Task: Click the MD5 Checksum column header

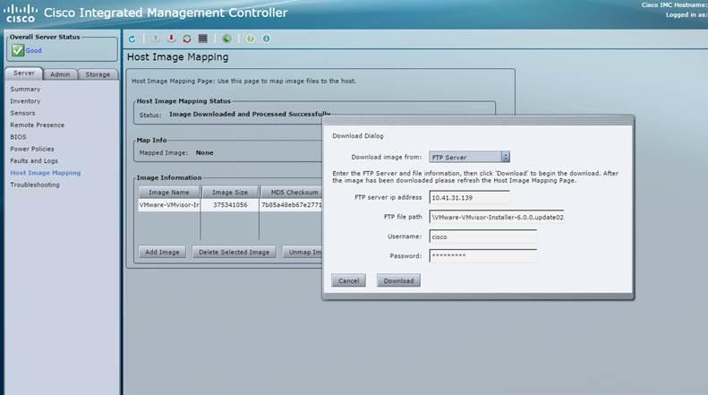Action: click(292, 193)
